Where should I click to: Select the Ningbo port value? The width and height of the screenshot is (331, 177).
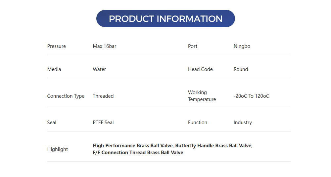point(242,46)
